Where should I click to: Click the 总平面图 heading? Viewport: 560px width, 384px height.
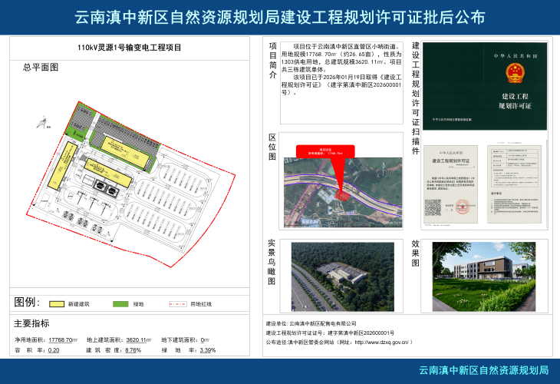[41, 68]
